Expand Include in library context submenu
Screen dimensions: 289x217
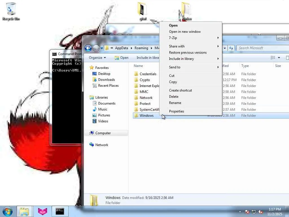coord(191,59)
